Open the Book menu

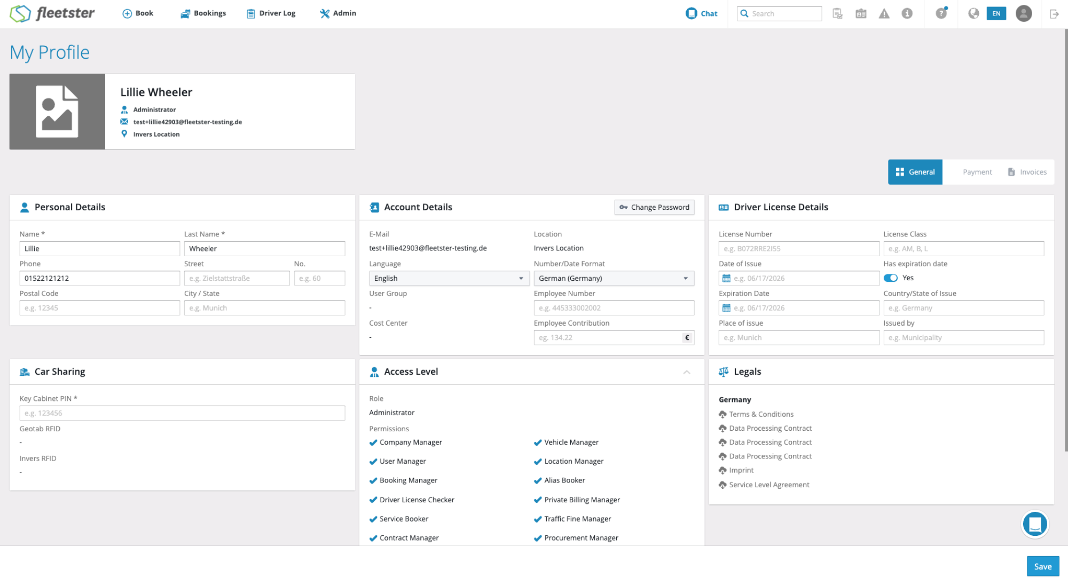(x=138, y=13)
